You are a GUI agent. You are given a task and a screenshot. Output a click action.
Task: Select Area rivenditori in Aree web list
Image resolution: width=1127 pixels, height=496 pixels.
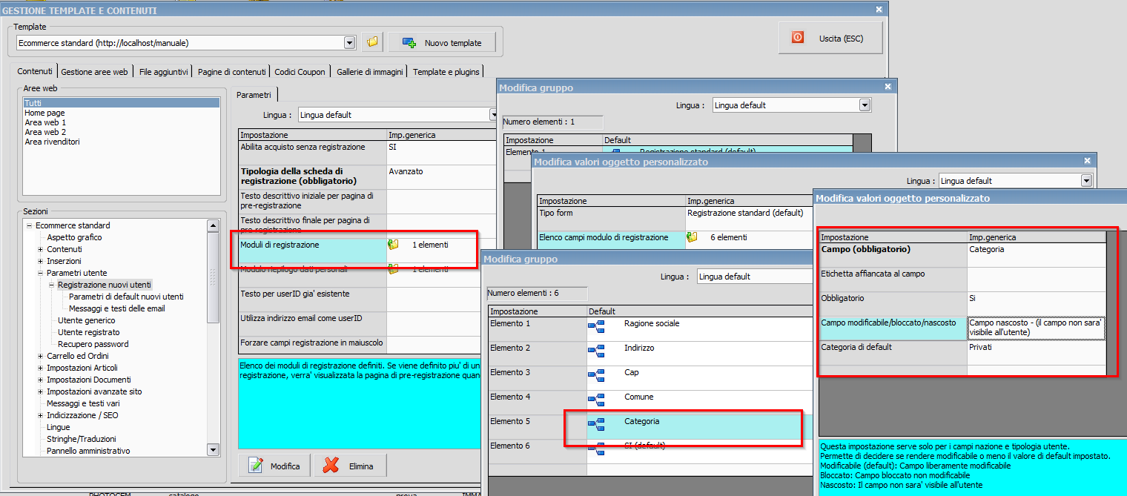click(x=122, y=142)
